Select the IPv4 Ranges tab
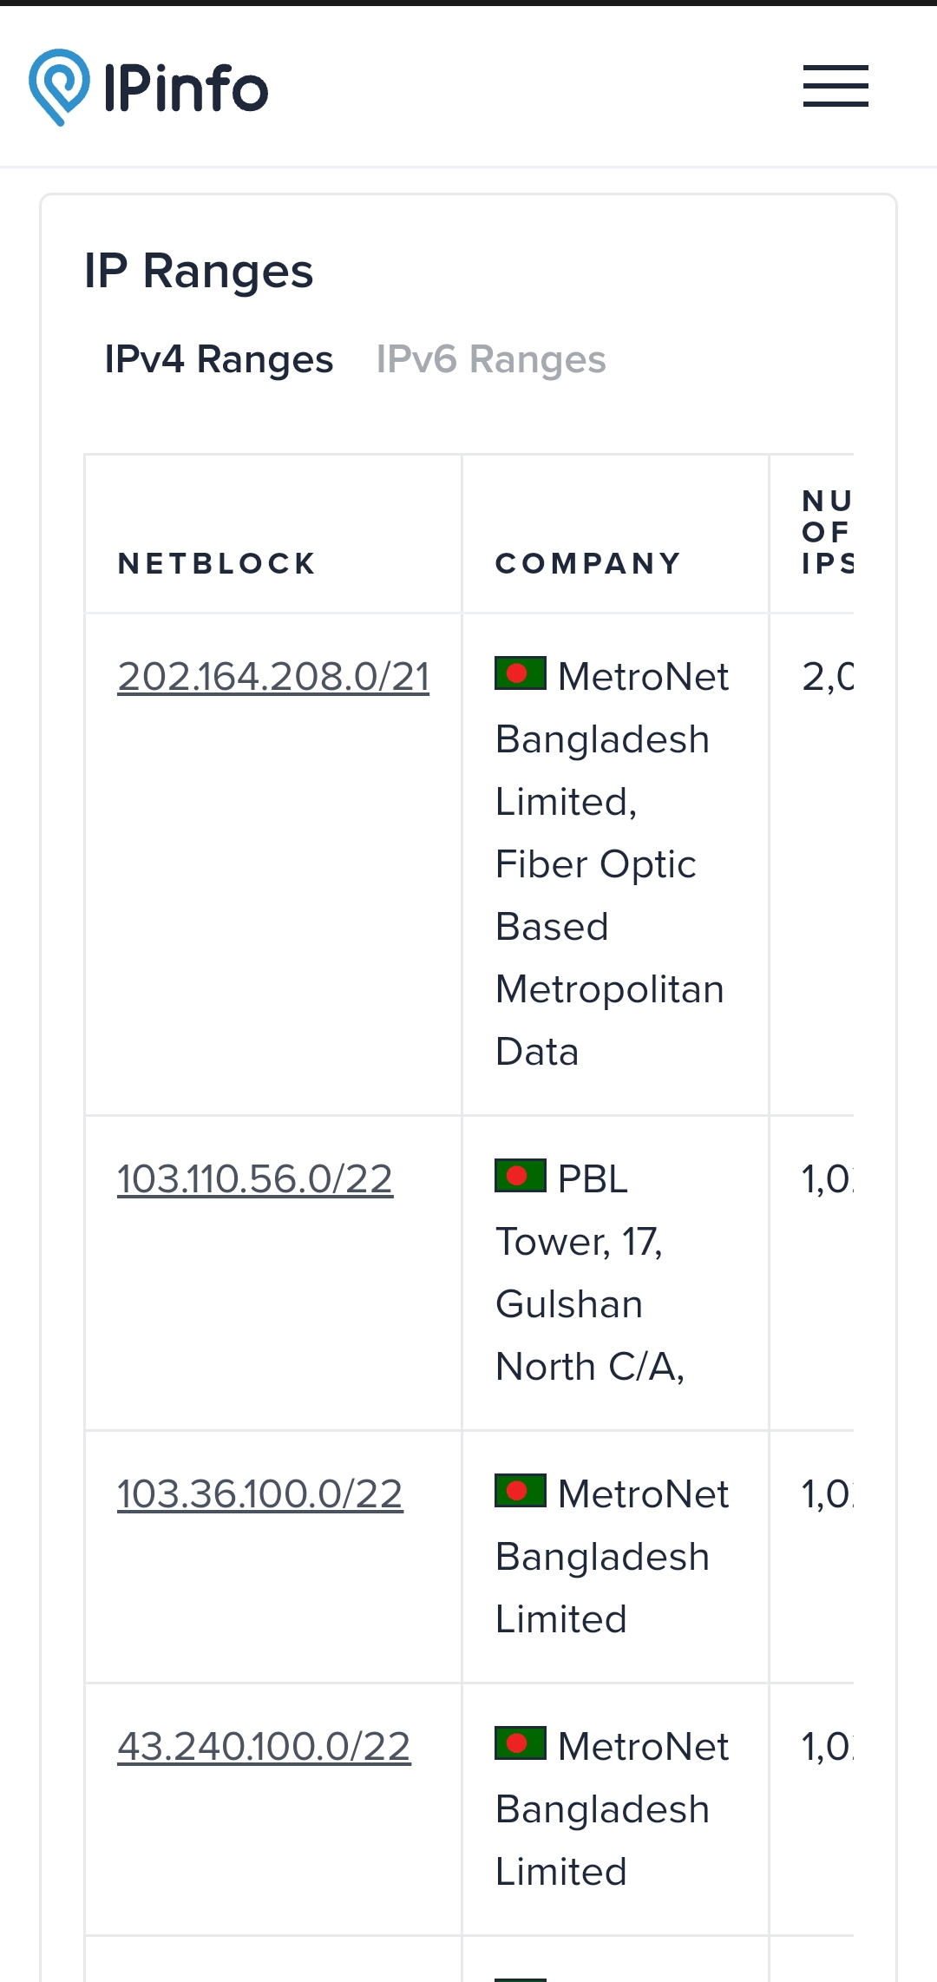 [x=220, y=358]
